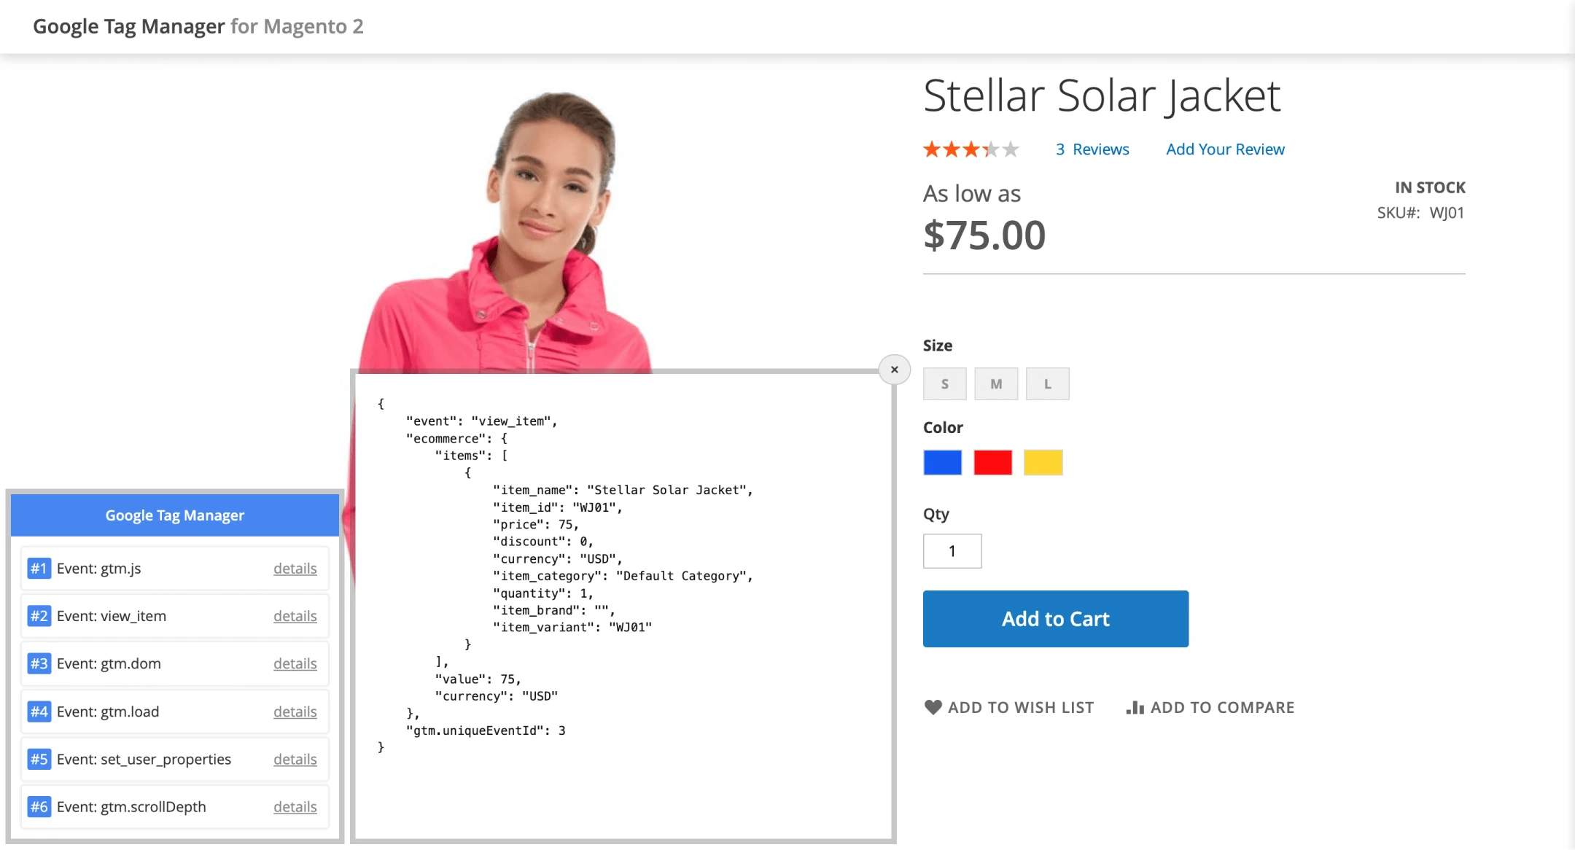Select size M option

[x=996, y=384]
